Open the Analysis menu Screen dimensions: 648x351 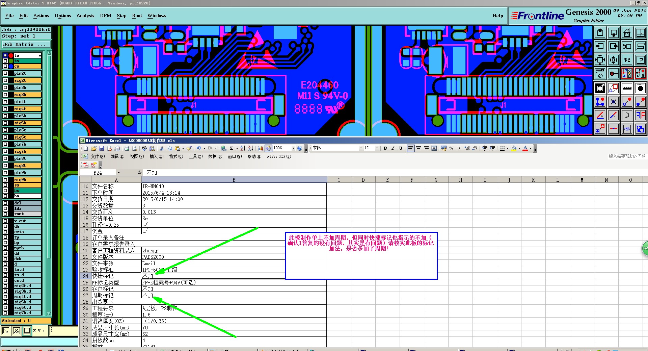(85, 16)
